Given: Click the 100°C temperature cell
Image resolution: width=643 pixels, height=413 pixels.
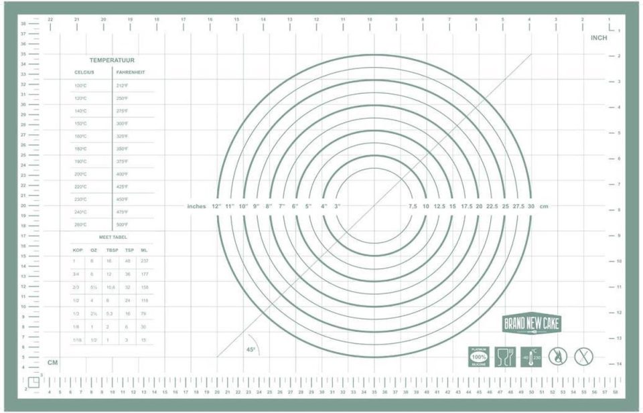Looking at the screenshot, I should click(80, 86).
